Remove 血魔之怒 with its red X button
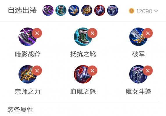 [92, 70]
